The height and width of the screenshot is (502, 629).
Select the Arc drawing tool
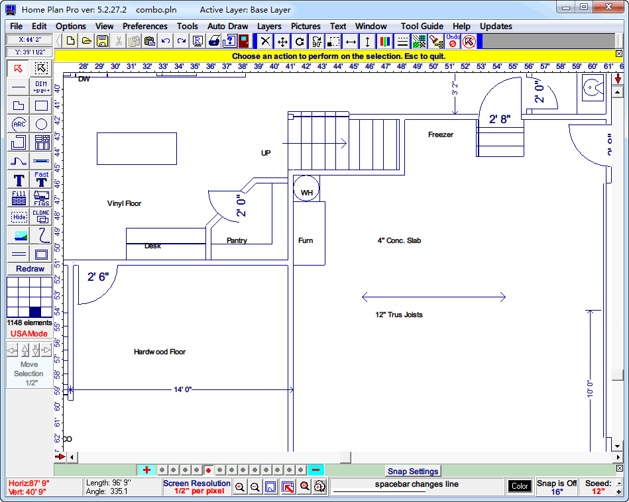click(19, 125)
